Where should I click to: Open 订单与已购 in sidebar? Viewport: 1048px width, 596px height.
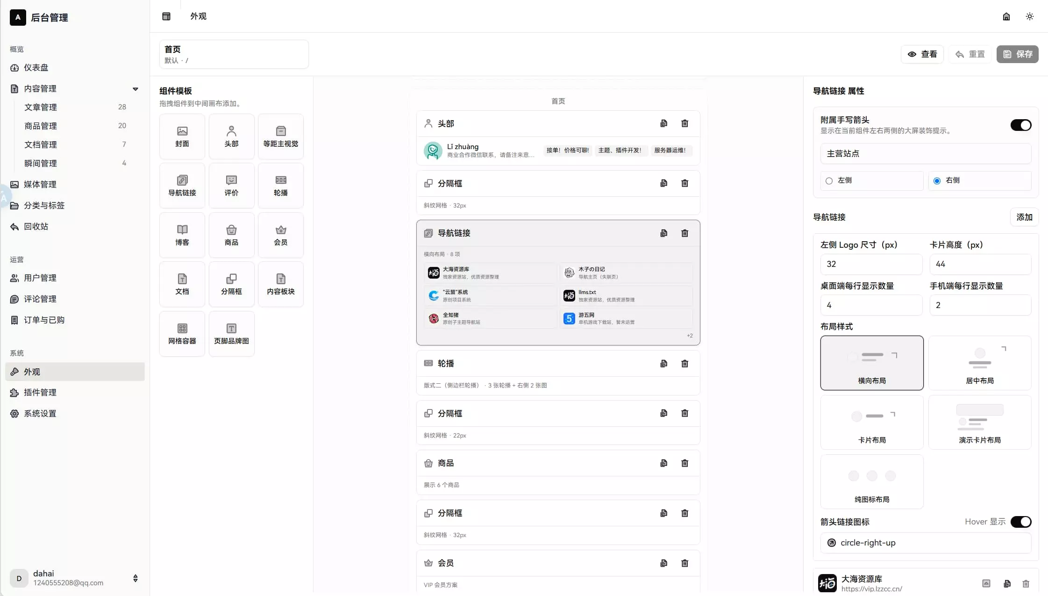[x=75, y=320]
